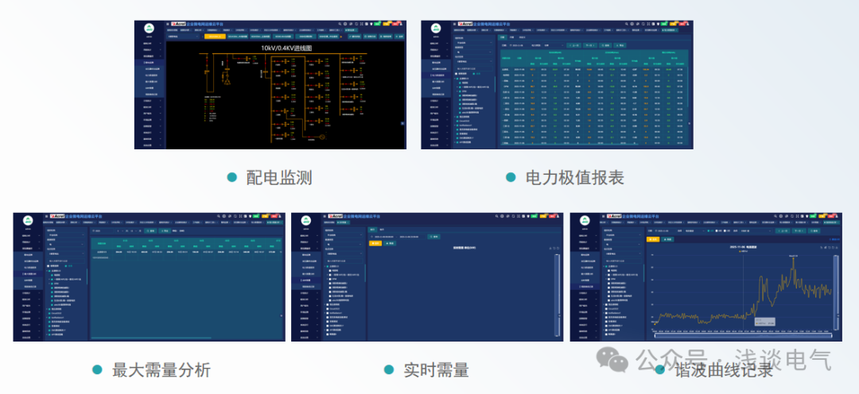Click small blue arrow on 配电监测 right edge
Screen dimensions: 859x394
click(402, 123)
